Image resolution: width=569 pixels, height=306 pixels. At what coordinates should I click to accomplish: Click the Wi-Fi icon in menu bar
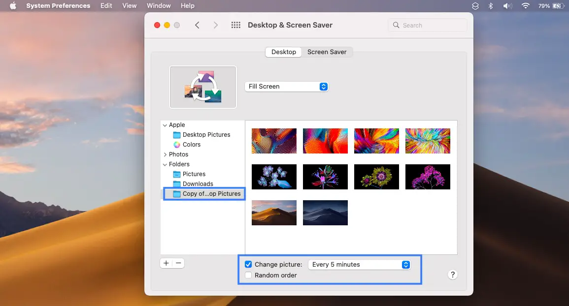point(525,6)
